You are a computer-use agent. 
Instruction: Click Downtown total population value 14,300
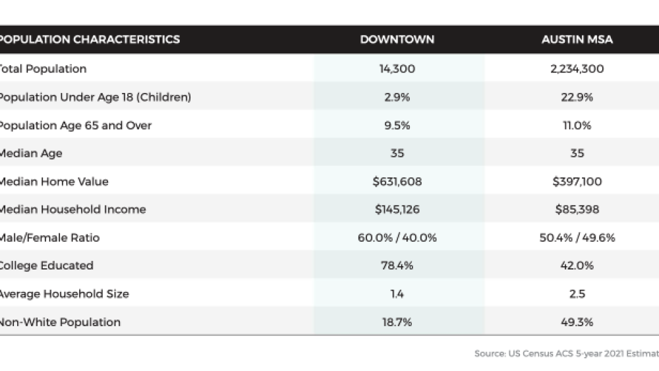pos(397,69)
